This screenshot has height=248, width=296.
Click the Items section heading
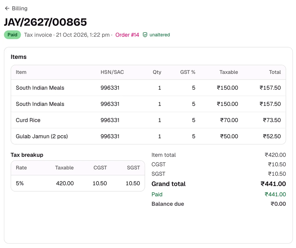click(19, 57)
